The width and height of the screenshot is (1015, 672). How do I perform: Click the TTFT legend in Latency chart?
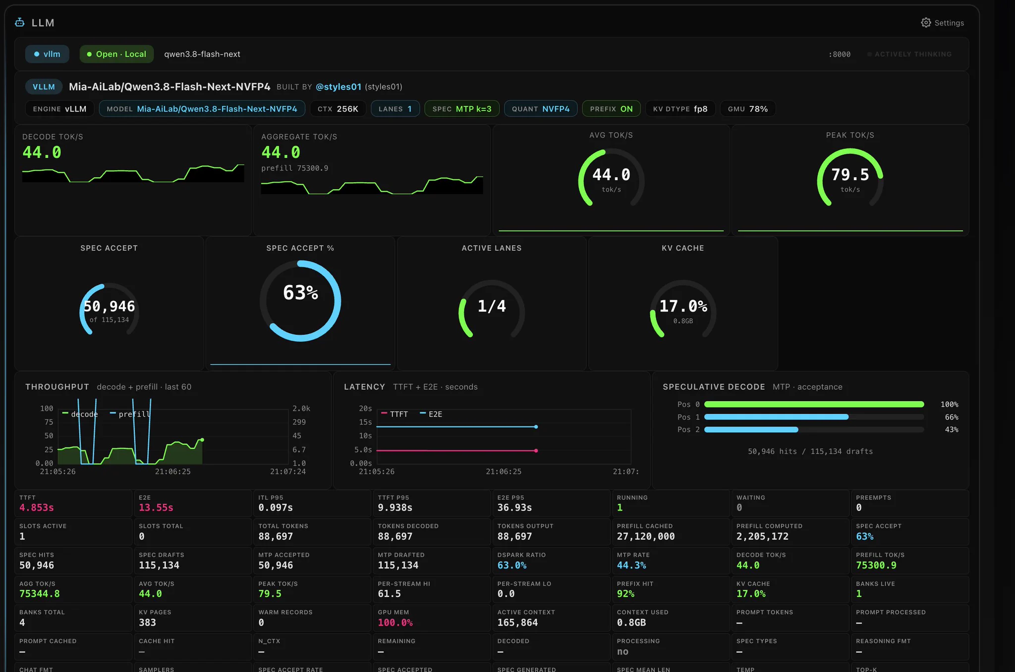(395, 414)
